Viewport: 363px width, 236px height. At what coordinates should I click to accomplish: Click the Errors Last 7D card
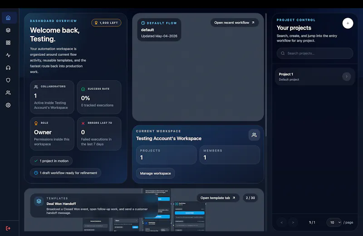[99, 133]
